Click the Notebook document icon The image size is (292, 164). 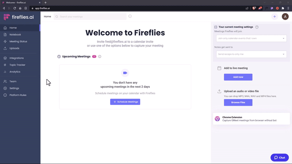click(5, 35)
